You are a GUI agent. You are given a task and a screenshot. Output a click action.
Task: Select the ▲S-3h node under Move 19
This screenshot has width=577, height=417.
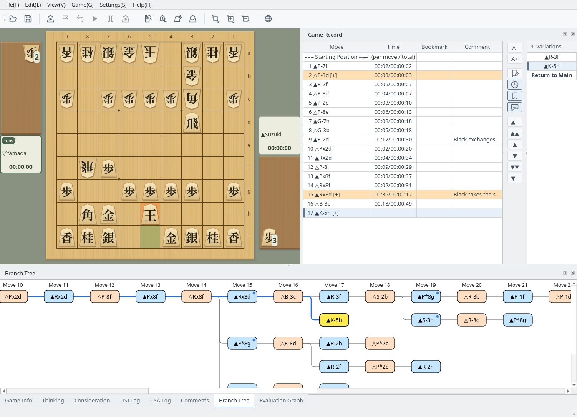426,320
